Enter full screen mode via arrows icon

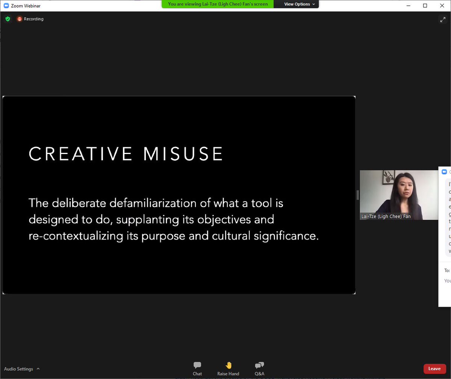pyautogui.click(x=443, y=20)
